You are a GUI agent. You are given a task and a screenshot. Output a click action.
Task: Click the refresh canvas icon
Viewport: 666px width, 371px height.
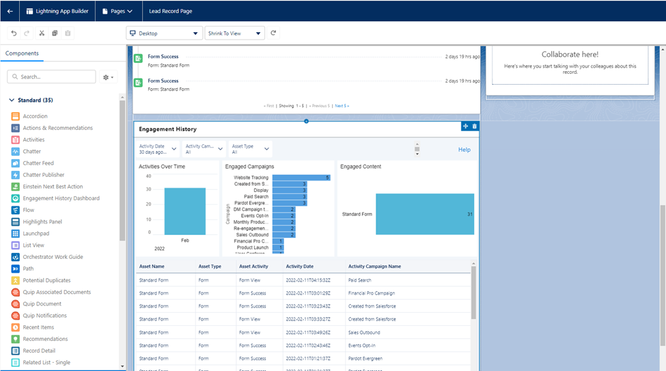point(273,33)
